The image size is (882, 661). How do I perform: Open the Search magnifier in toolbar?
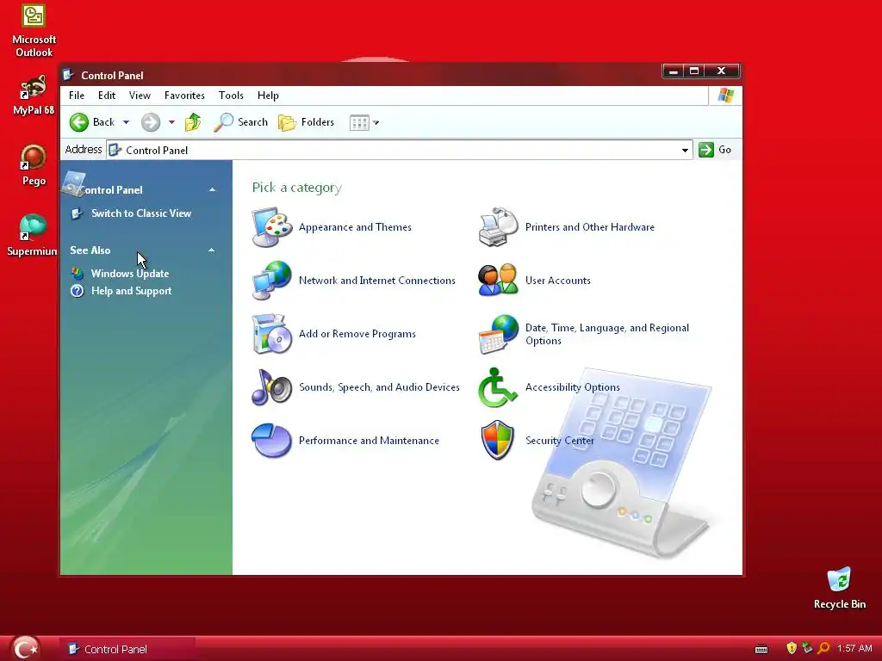point(241,122)
